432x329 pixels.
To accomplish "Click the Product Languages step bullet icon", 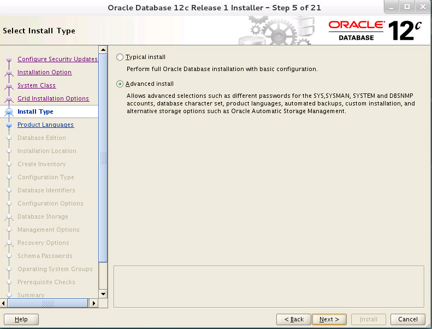I will click(9, 125).
